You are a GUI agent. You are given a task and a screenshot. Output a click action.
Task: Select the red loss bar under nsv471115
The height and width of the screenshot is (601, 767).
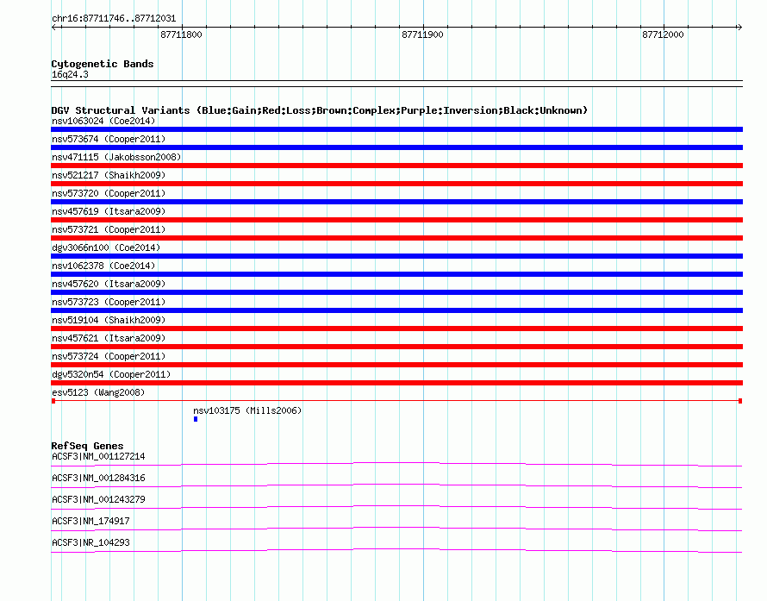pyautogui.click(x=396, y=166)
